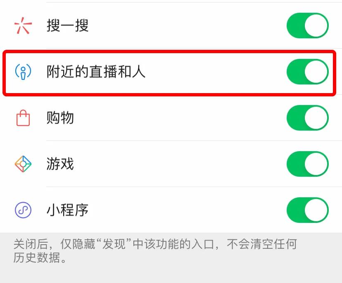Click the 游戏 text label
Image resolution: width=342 pixels, height=283 pixels.
coord(61,164)
